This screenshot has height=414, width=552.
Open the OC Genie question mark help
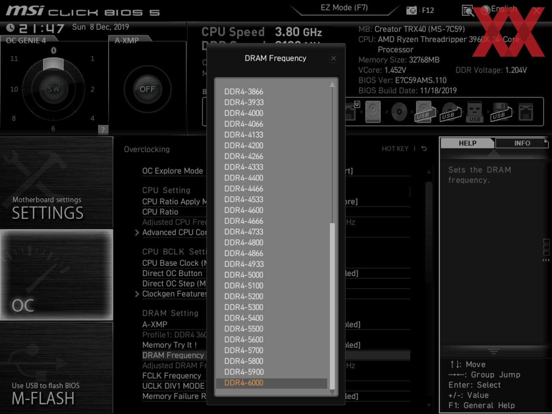pyautogui.click(x=103, y=129)
